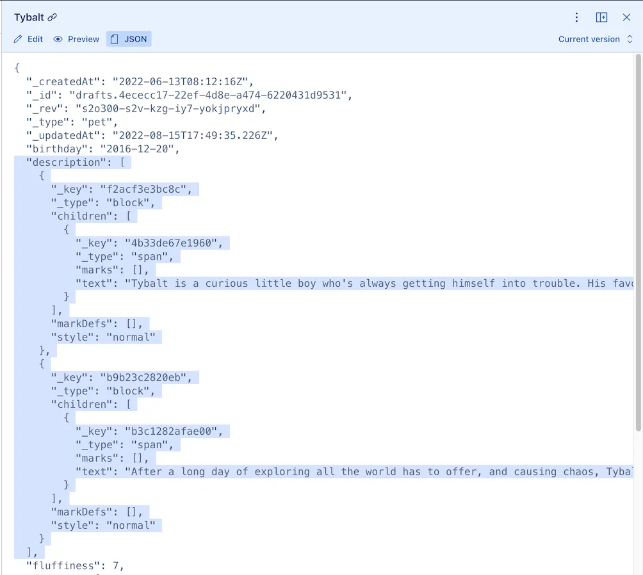Click the "_createdAt" timestamp value

click(183, 81)
